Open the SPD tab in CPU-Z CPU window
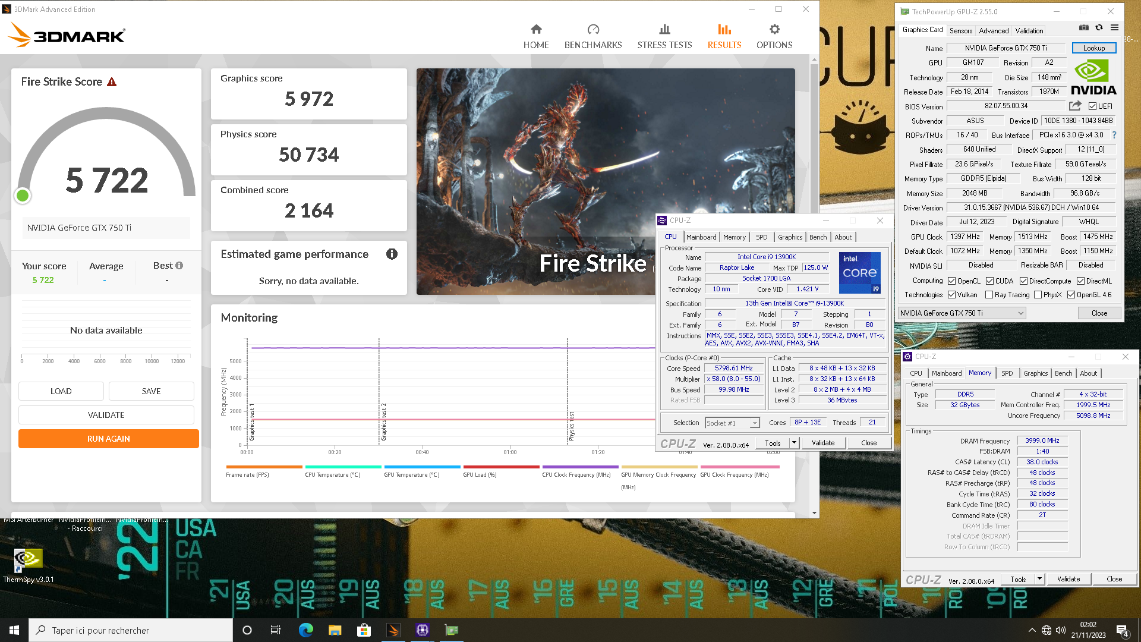 (x=761, y=237)
